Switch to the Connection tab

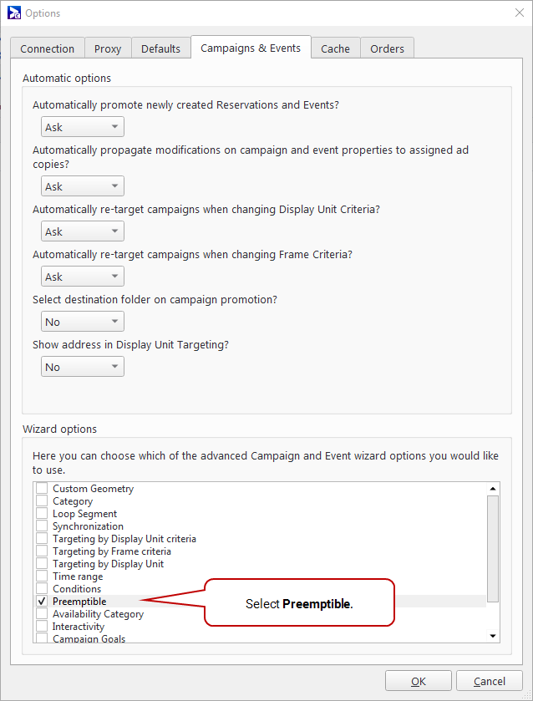click(48, 48)
